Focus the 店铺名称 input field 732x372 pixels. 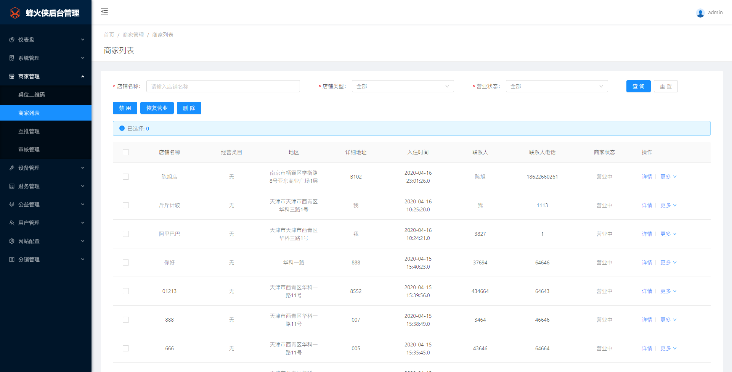click(223, 86)
